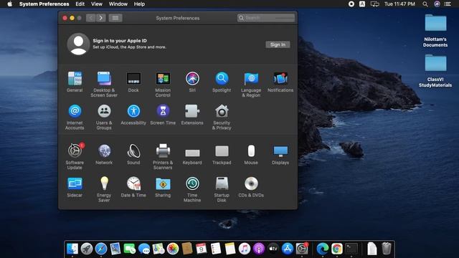Click the forward navigation arrow

click(101, 18)
